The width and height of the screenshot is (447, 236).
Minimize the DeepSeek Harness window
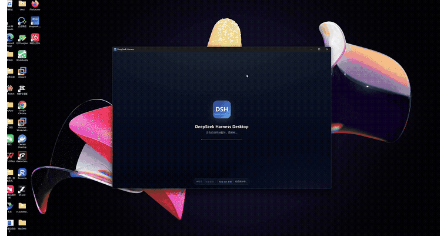pos(311,49)
